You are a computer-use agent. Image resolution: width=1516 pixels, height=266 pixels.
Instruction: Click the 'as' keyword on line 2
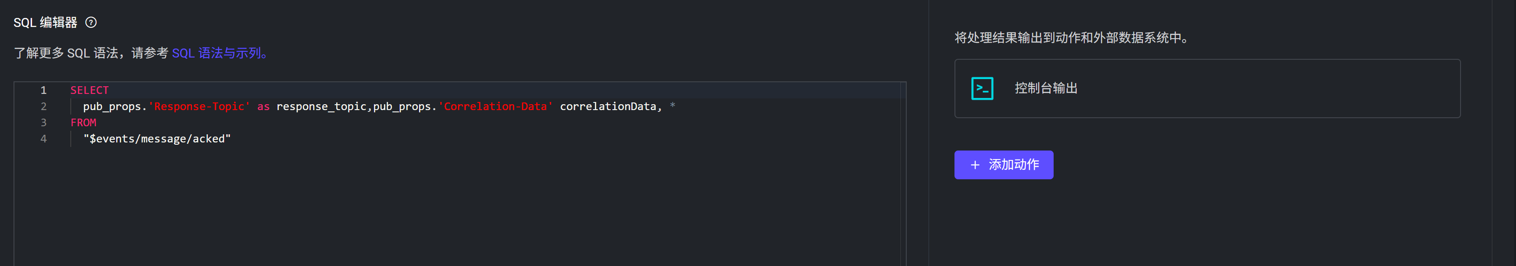263,107
